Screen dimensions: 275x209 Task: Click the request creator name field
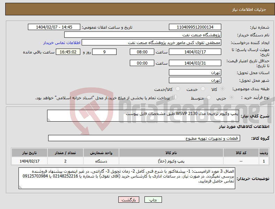(151, 43)
